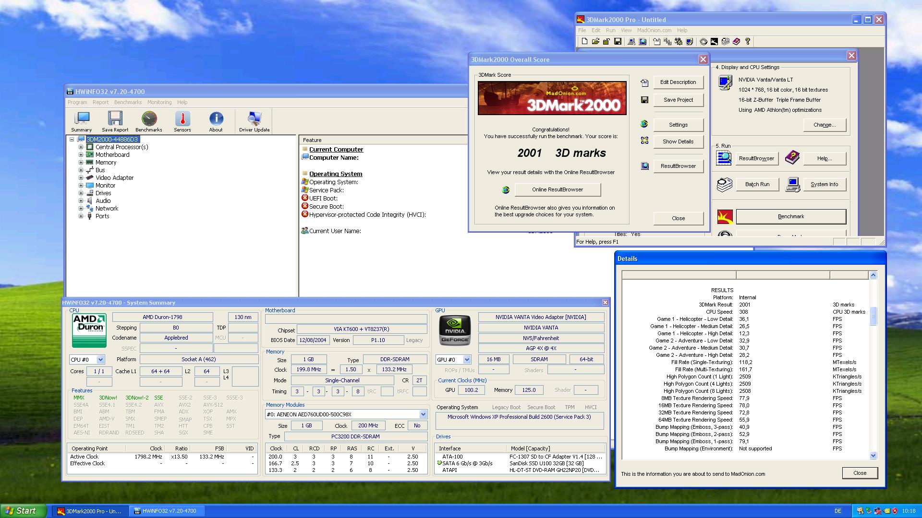Image resolution: width=922 pixels, height=518 pixels.
Task: Click the Driver Update icon
Action: tap(254, 121)
